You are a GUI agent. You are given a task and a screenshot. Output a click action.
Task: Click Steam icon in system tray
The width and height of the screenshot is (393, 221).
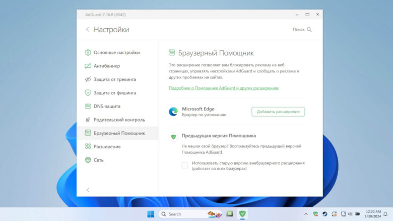325,214
